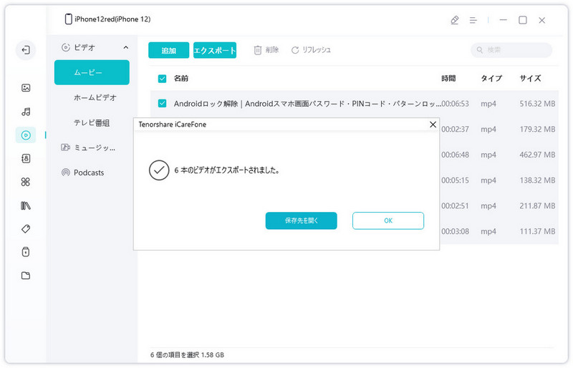Toggle the select-all 名前 checkbox

(x=162, y=78)
